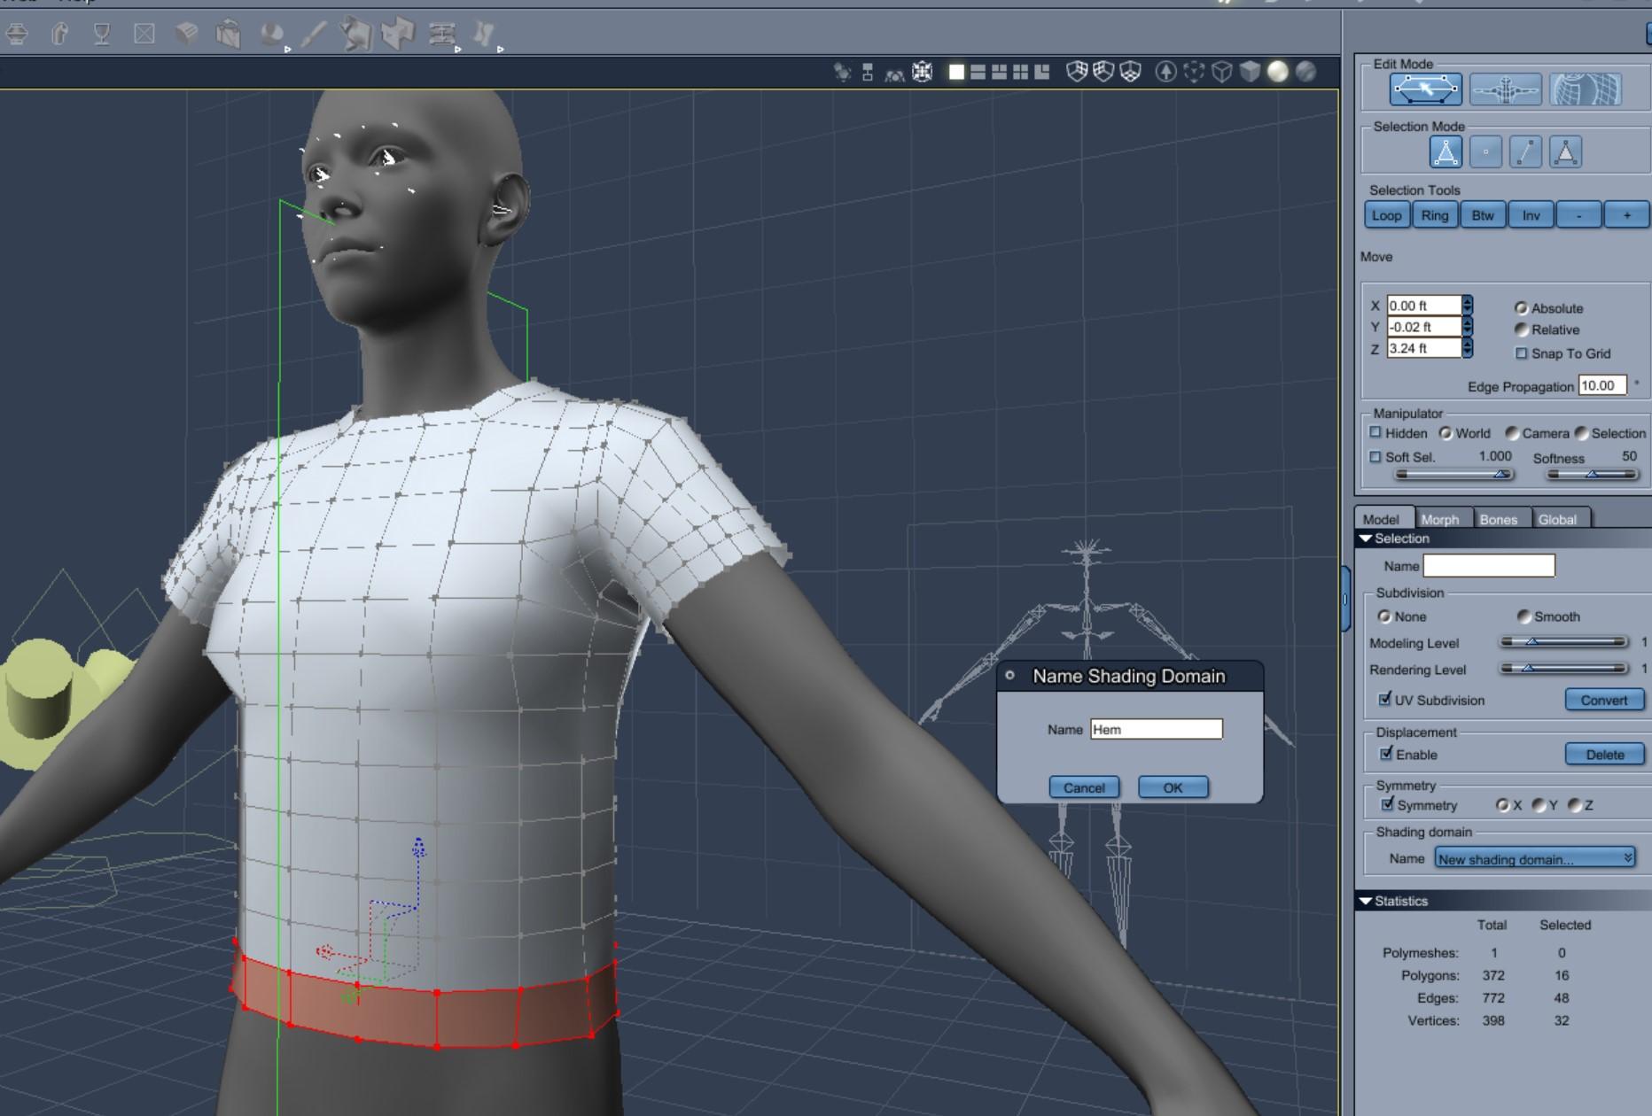This screenshot has height=1116, width=1652.
Task: Toggle the Symmetry checkbox
Action: coord(1387,805)
